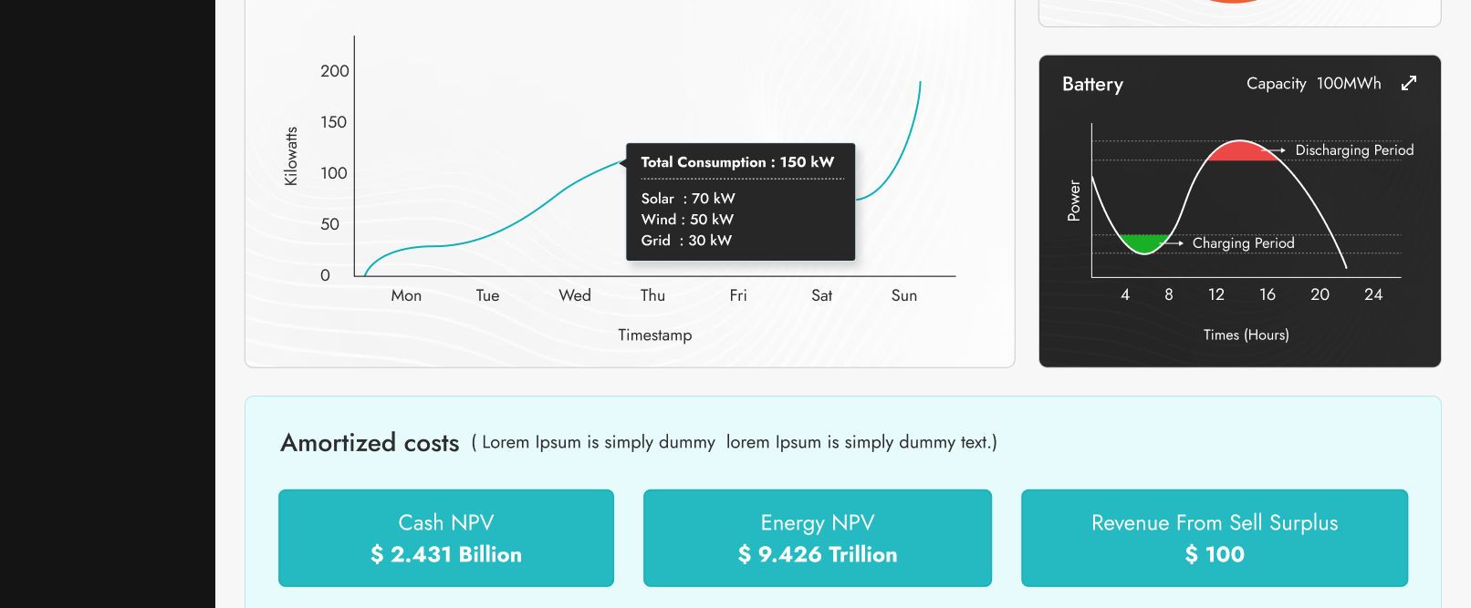Expand the Battery card to fullscreen
Image resolution: width=1471 pixels, height=608 pixels.
[x=1409, y=83]
